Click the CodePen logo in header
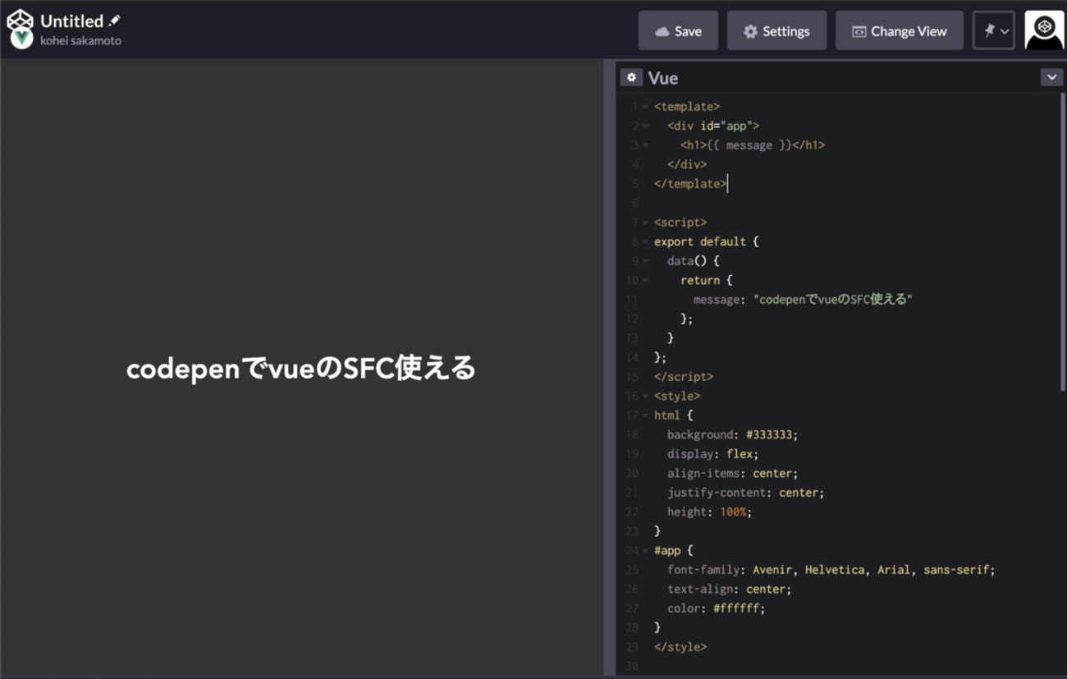 [20, 20]
